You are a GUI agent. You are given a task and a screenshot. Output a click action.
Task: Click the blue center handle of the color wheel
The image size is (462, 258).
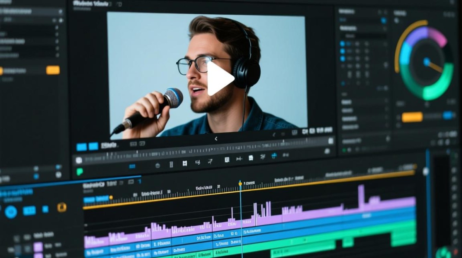[427, 62]
